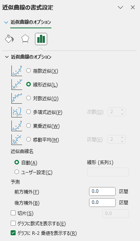
Task: Click the 後方補外 input field
Action: [x=102, y=202]
